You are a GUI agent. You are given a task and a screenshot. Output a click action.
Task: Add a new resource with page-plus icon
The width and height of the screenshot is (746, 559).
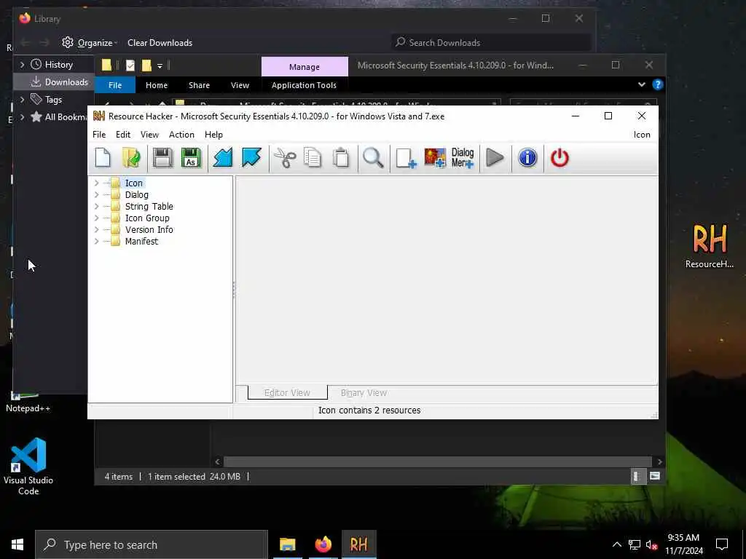[x=406, y=158]
